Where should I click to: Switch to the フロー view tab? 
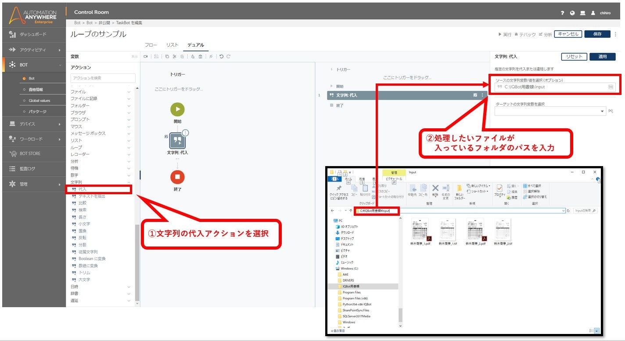pyautogui.click(x=151, y=45)
